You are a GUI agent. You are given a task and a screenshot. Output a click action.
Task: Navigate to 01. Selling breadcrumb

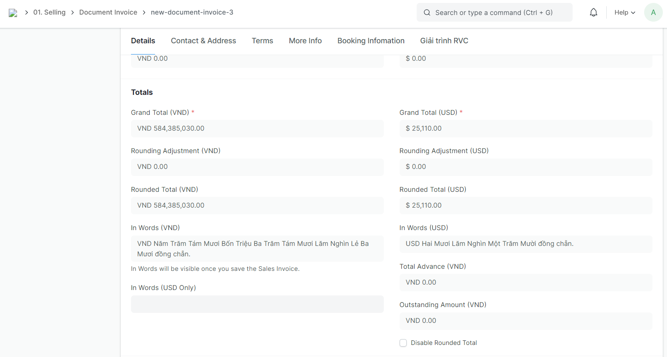[49, 12]
